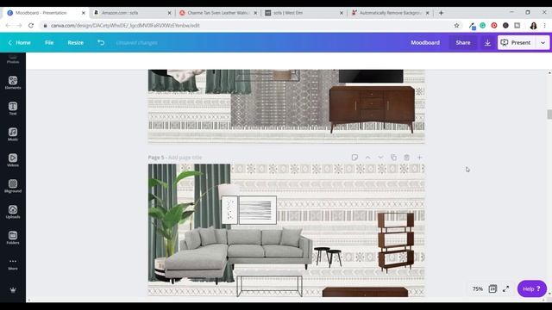Screen dimensions: 552x310
Task: Click the browser address bar
Action: click(247, 25)
